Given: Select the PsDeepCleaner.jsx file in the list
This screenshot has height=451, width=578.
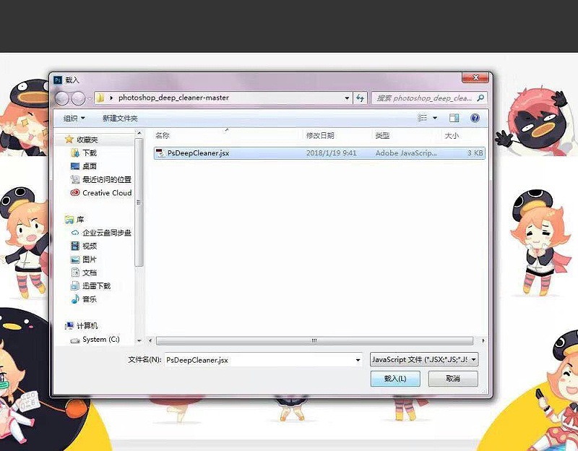Looking at the screenshot, I should [198, 153].
